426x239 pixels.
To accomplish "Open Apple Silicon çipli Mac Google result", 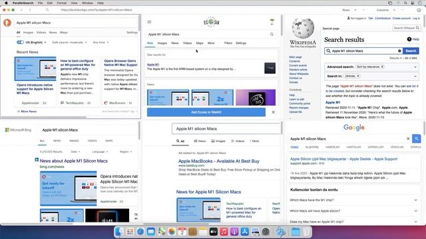I will point(343,159).
